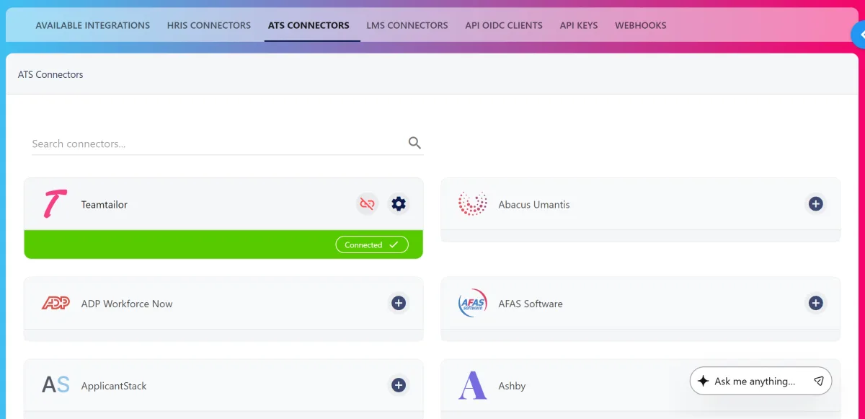
Task: Click the sparkle icon in assistant box
Action: tap(704, 381)
